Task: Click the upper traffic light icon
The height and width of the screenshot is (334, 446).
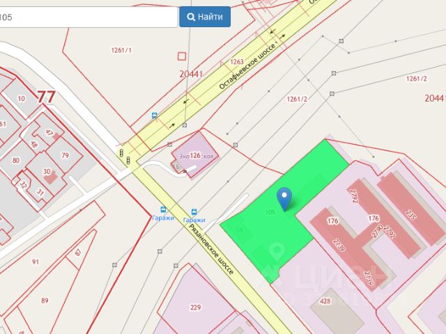Action: coord(121,153)
